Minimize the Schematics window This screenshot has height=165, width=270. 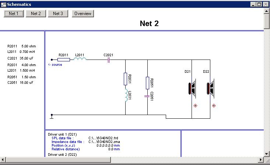click(x=253, y=4)
